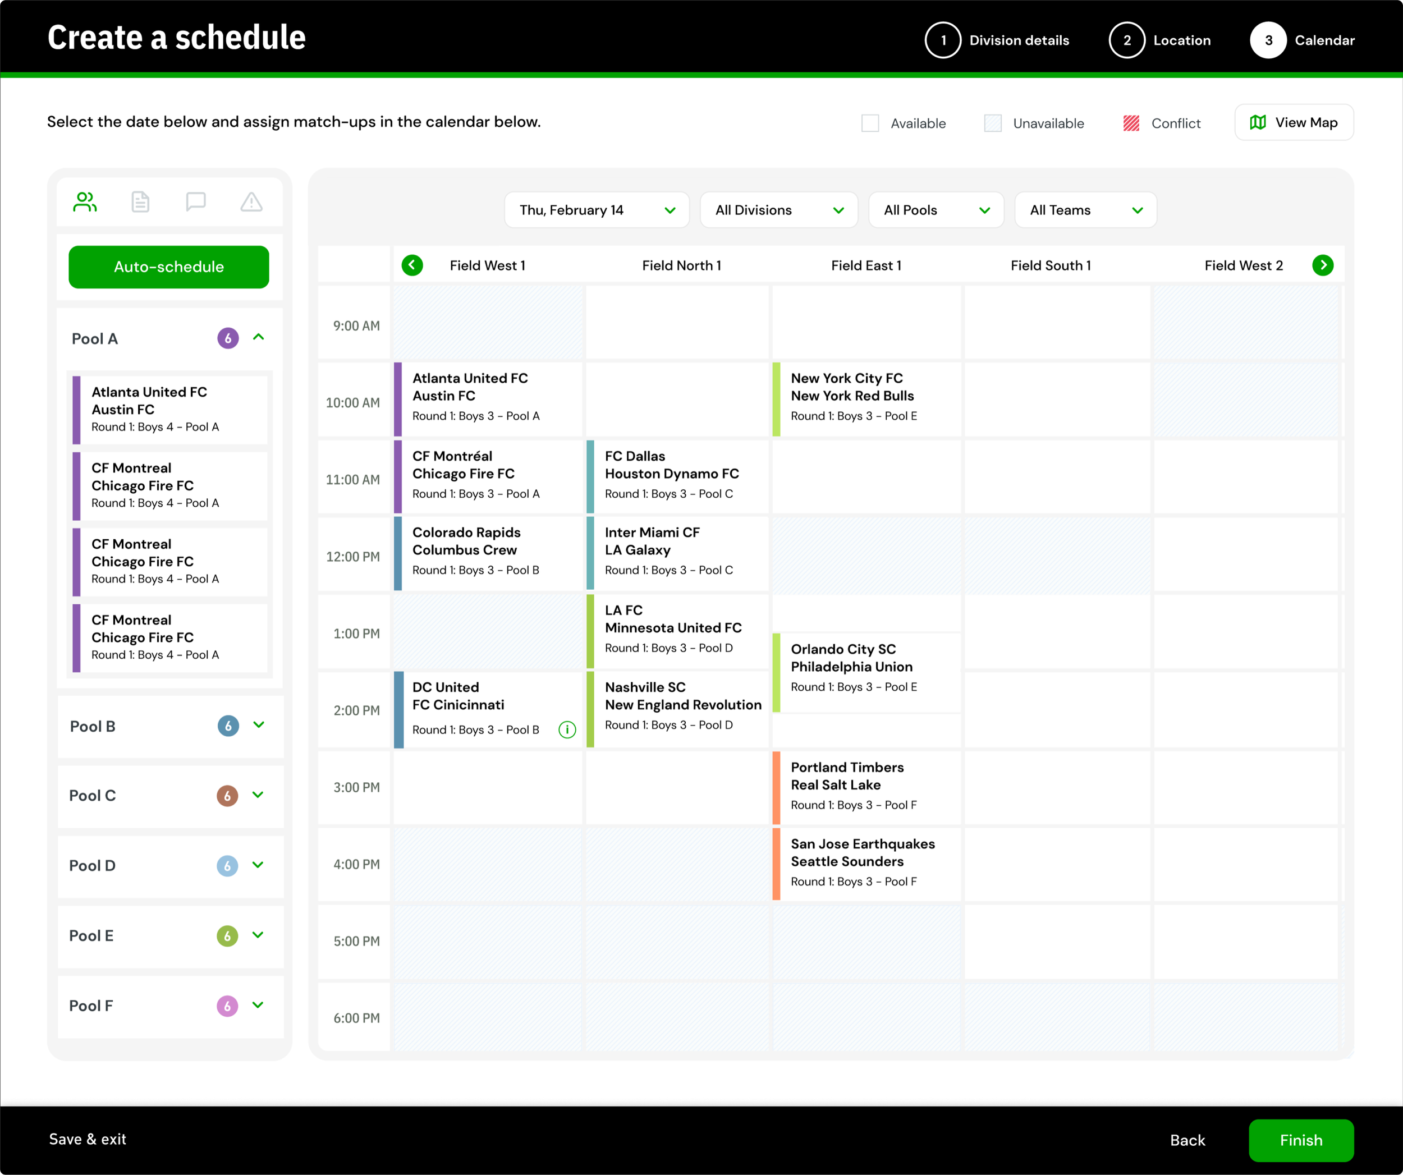Open the All Divisions dropdown
Screen dimensions: 1403x1175
(778, 210)
